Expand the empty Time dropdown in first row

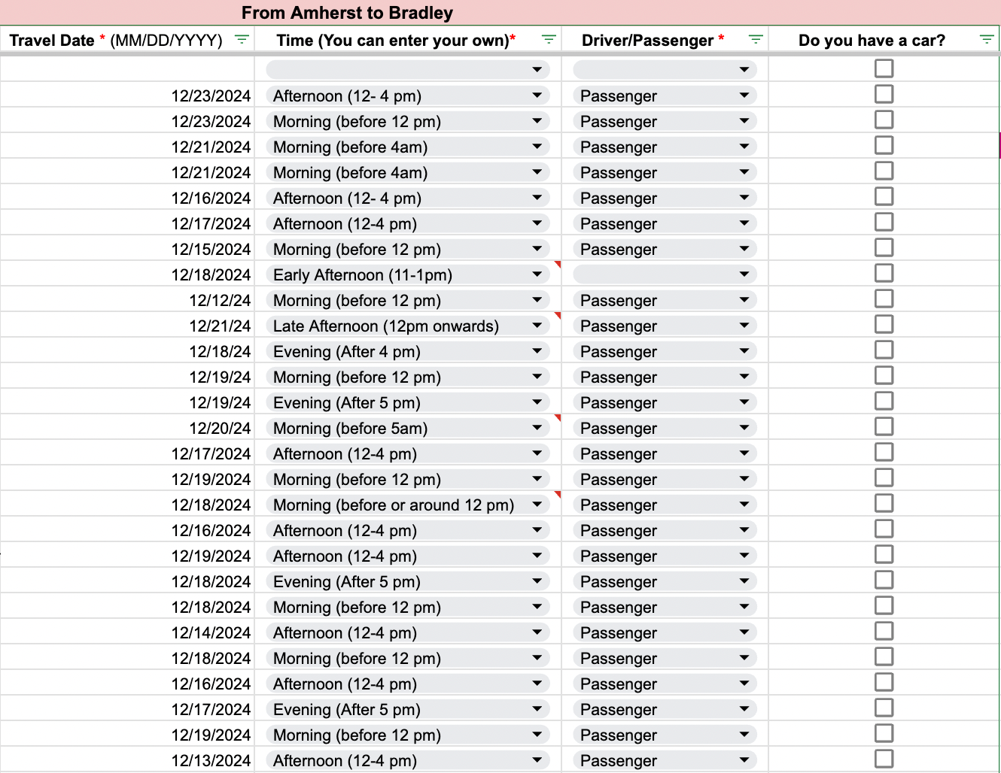tap(537, 70)
